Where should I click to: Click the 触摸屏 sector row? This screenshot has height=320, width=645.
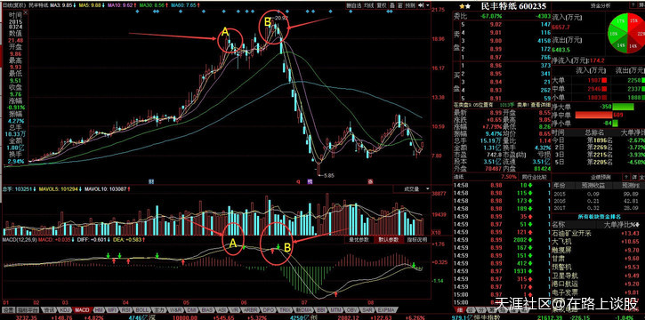[597, 250]
